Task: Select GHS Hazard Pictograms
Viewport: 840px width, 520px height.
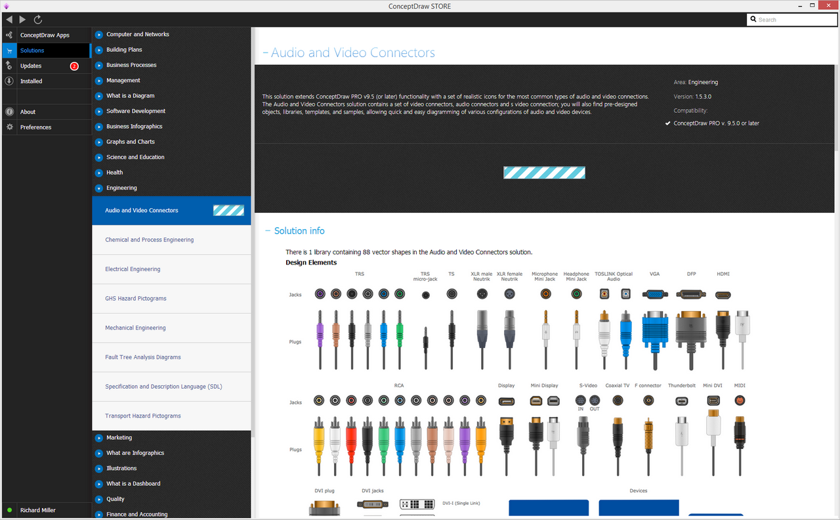Action: click(171, 299)
